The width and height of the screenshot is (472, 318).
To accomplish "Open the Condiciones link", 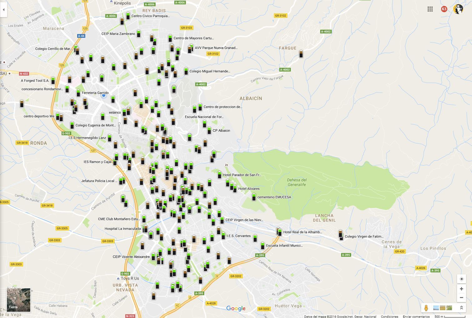I will click(390, 316).
